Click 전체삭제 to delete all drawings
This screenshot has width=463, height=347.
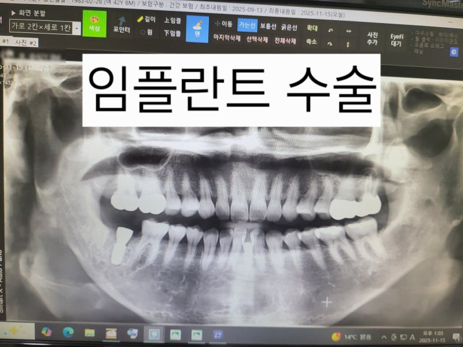click(x=285, y=40)
